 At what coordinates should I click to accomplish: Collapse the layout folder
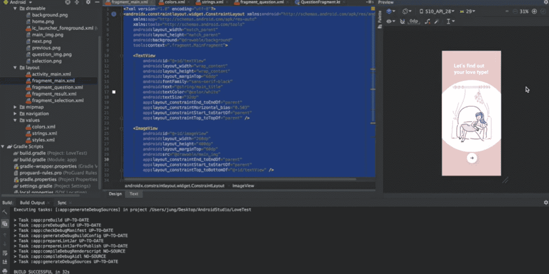tap(16, 67)
